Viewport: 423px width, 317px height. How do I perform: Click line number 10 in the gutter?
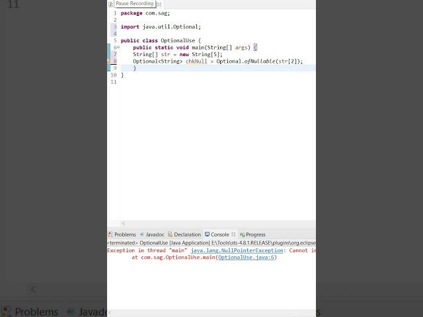[x=114, y=75]
